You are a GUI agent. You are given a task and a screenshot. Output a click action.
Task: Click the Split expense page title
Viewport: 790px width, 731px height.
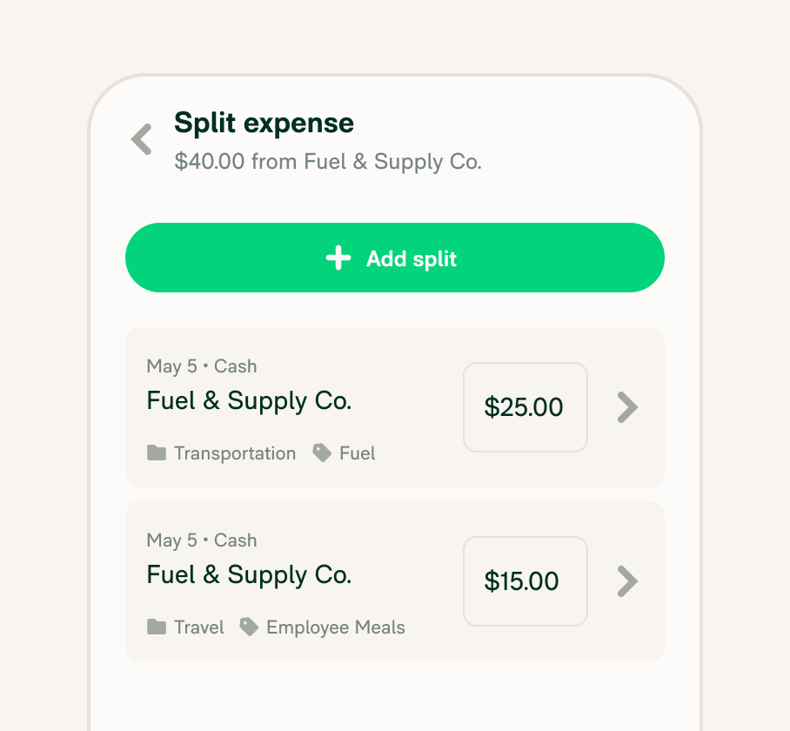click(x=264, y=124)
